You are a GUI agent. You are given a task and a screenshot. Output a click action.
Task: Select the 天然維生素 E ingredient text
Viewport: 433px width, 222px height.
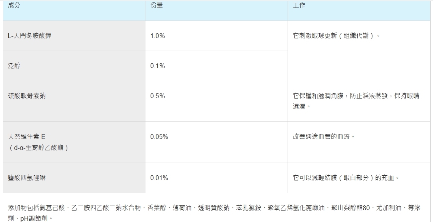(27, 137)
